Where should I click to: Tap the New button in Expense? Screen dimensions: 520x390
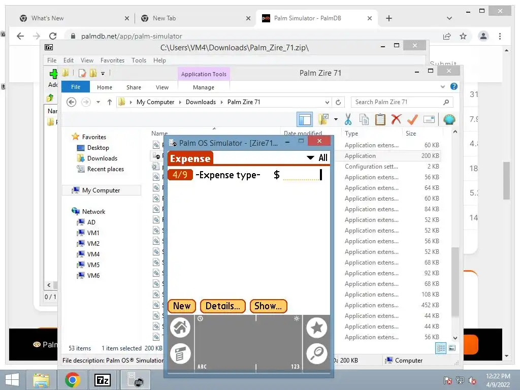pyautogui.click(x=182, y=306)
